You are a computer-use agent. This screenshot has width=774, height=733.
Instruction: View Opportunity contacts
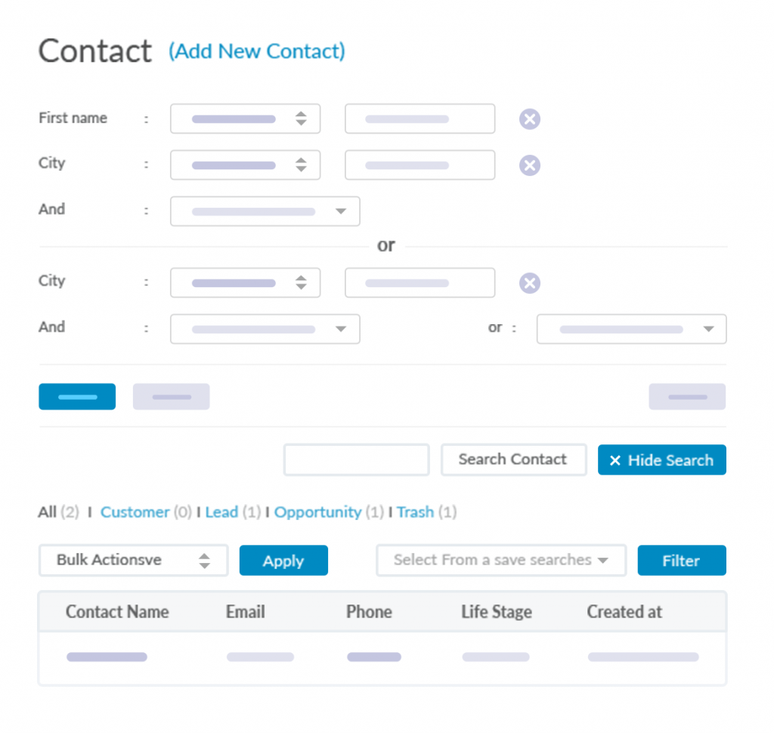(x=317, y=512)
